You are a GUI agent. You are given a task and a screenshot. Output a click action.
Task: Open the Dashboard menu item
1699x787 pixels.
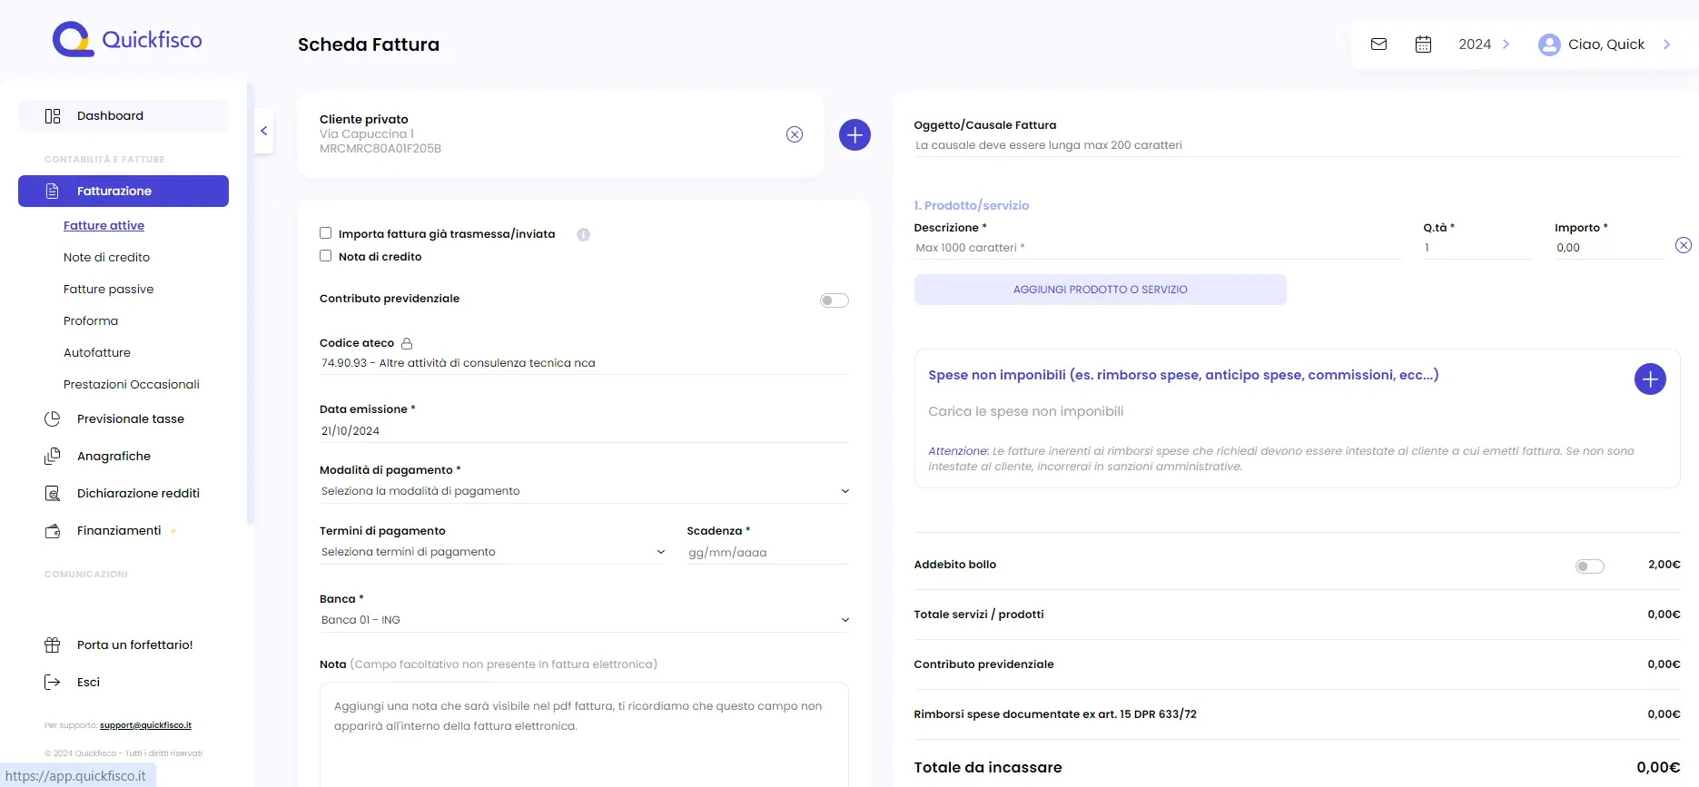(x=123, y=116)
